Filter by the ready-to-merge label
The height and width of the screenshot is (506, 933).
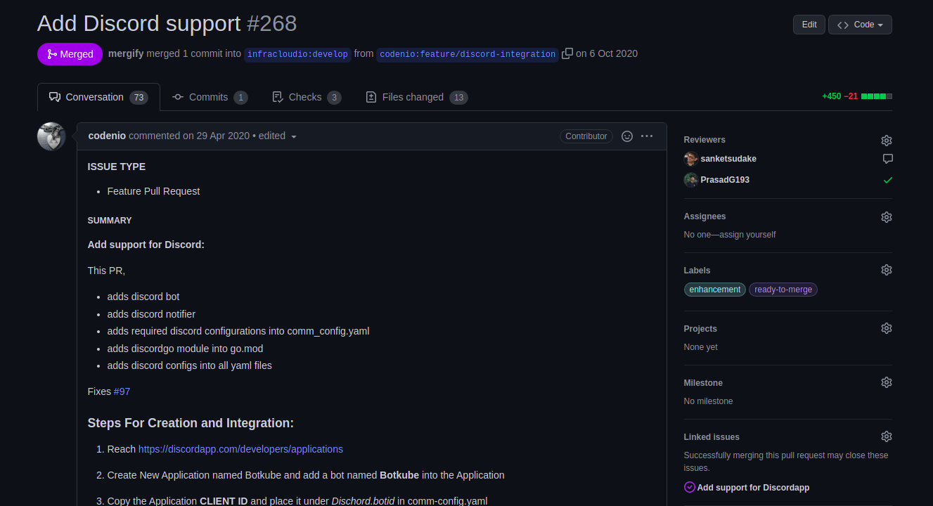[783, 290]
